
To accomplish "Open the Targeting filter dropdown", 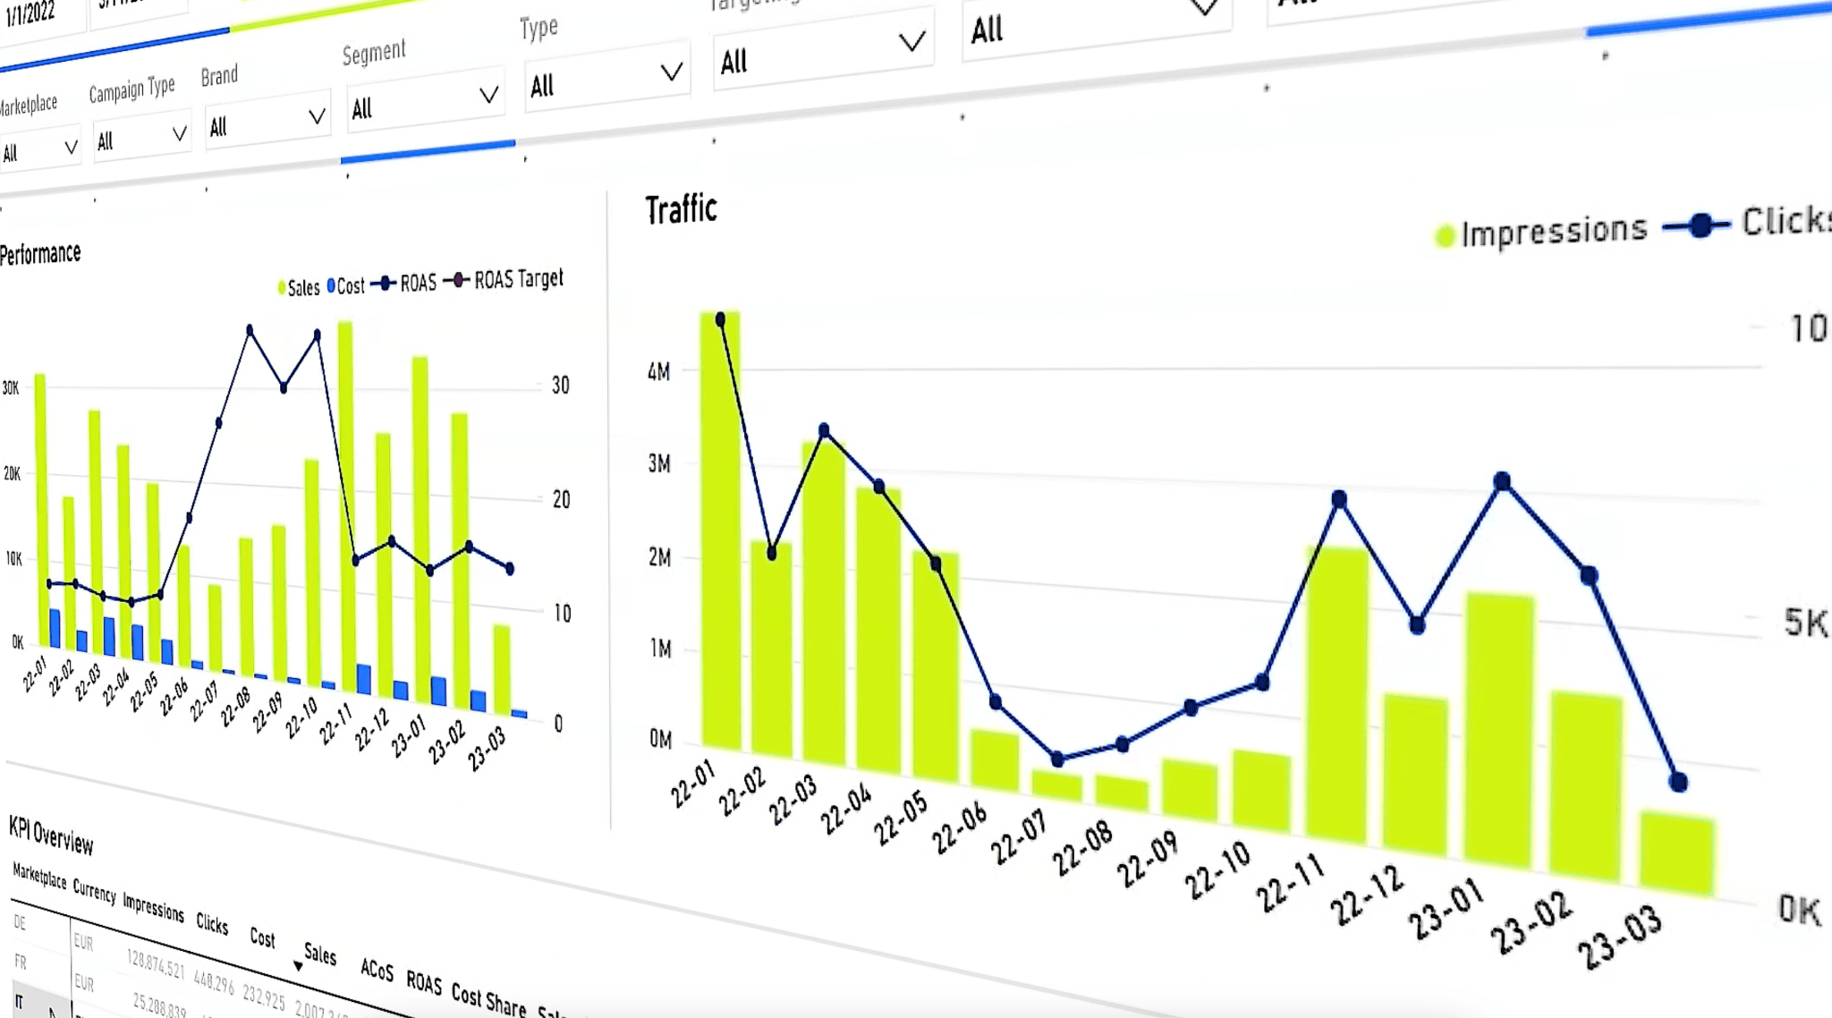I will [823, 51].
